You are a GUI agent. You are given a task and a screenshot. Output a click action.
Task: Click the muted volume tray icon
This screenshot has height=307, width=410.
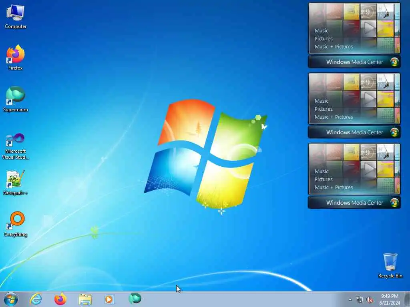coord(370,300)
